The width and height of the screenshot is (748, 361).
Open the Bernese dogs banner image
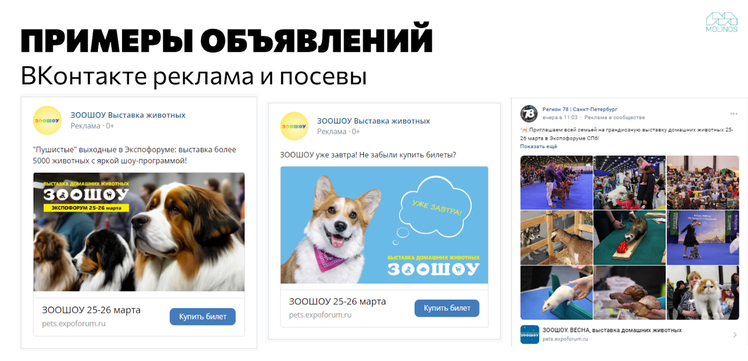pyautogui.click(x=139, y=232)
